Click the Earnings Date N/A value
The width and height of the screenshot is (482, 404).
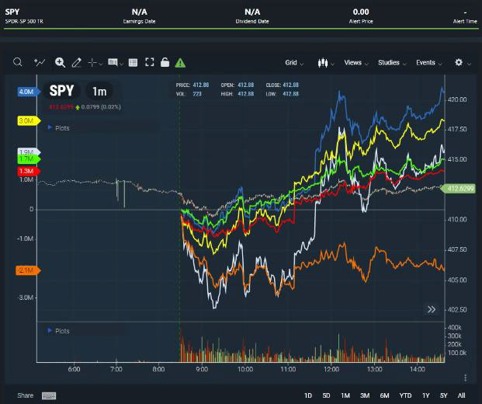pos(139,12)
